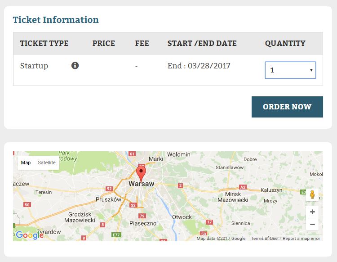Click the quantity dropdown arrow
This screenshot has width=337, height=262.
click(311, 70)
